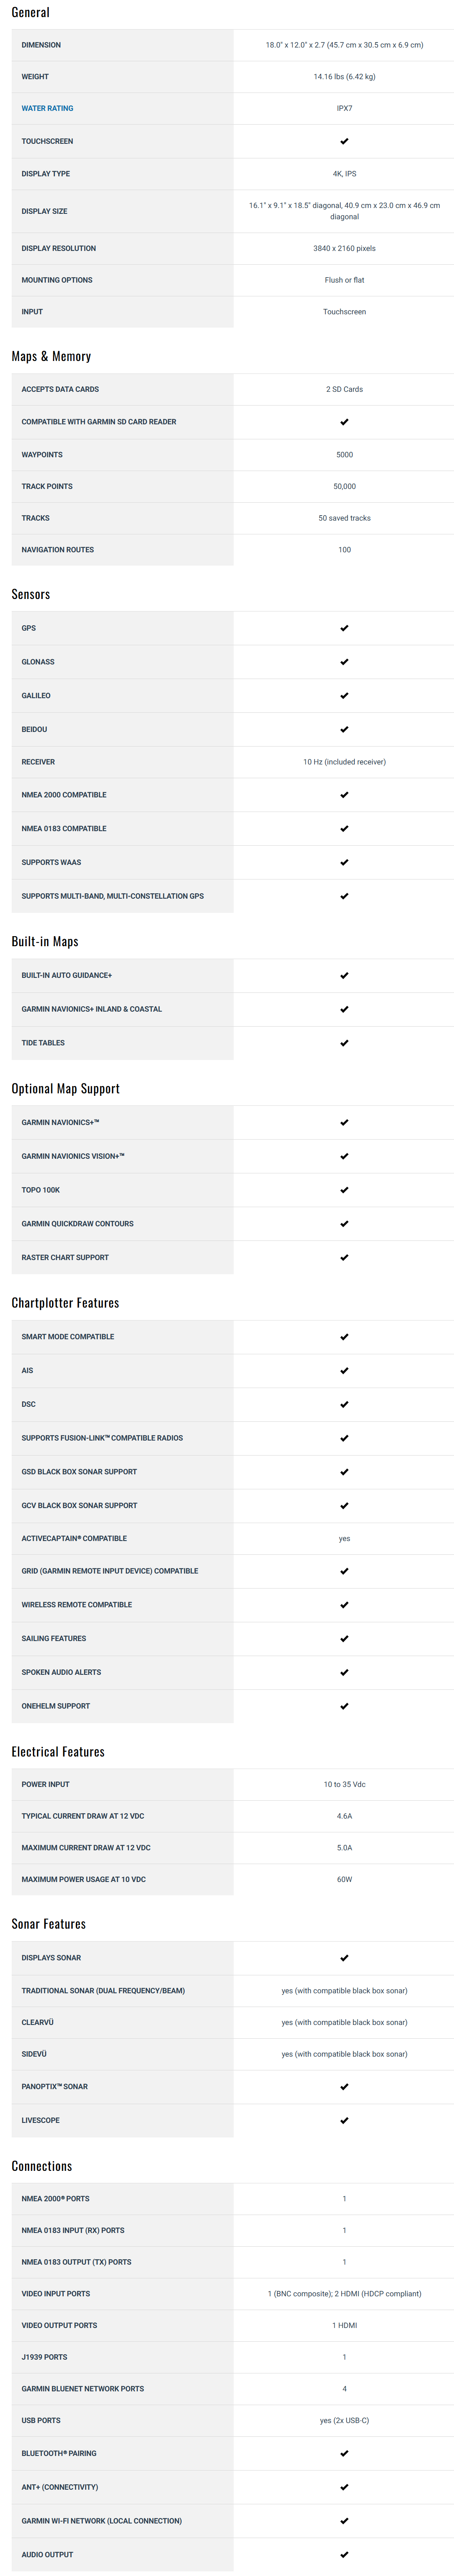The width and height of the screenshot is (454, 2576).
Task: Select the General section heading
Action: (x=30, y=12)
